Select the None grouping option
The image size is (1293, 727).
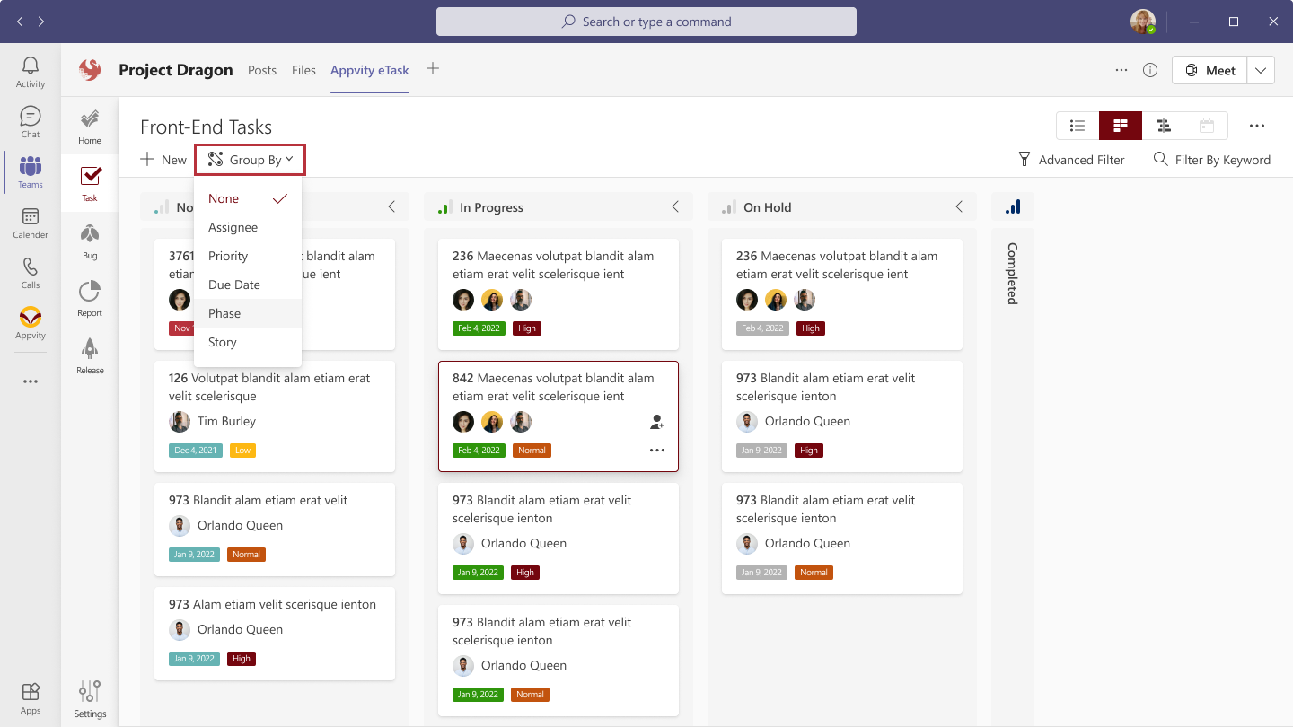(x=223, y=198)
